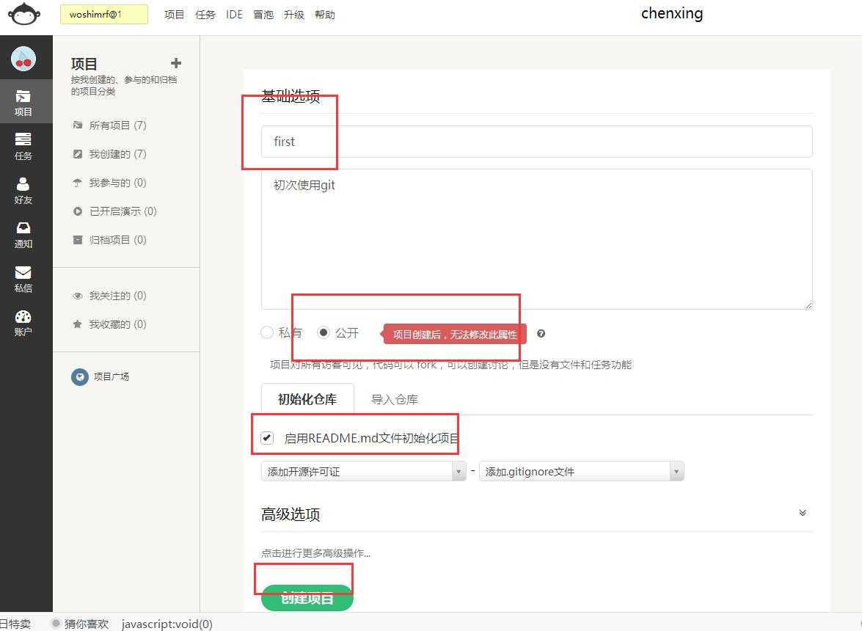Click the description textarea resize handle
The height and width of the screenshot is (631, 862).
tap(808, 304)
